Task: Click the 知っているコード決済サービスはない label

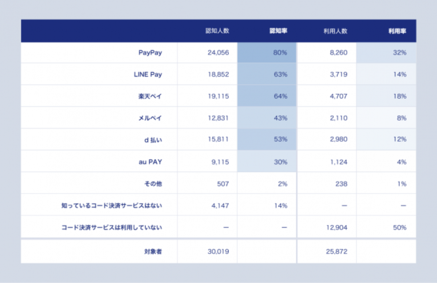Action: click(x=112, y=206)
